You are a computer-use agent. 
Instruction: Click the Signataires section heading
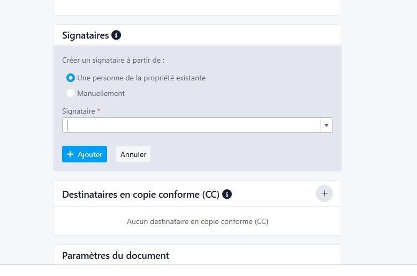[x=86, y=35]
